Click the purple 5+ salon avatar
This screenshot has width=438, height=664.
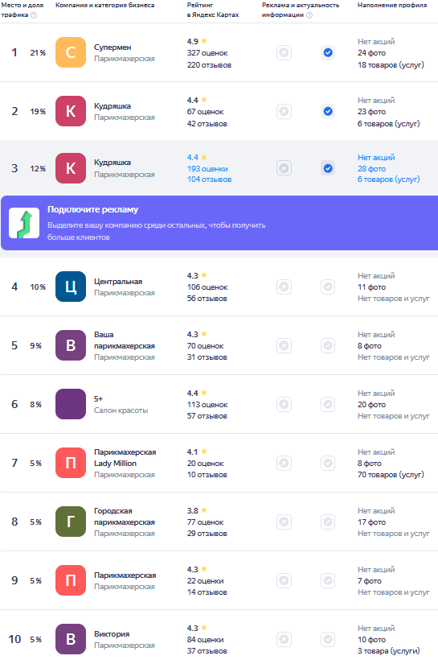click(71, 404)
